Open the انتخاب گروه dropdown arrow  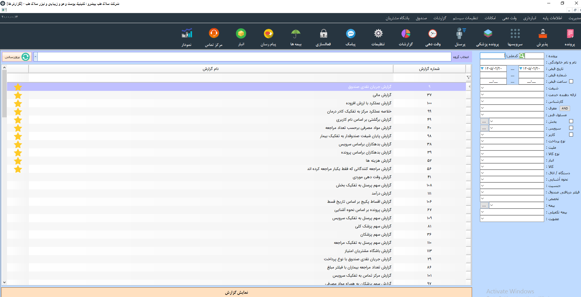click(x=35, y=57)
